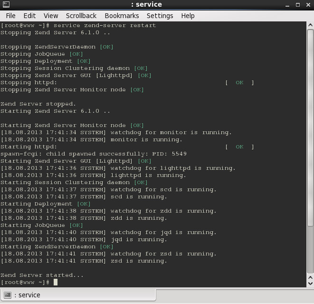The height and width of the screenshot is (304, 314).
Task: Click the 'watchdog for zsd is running.' line
Action: point(108,254)
